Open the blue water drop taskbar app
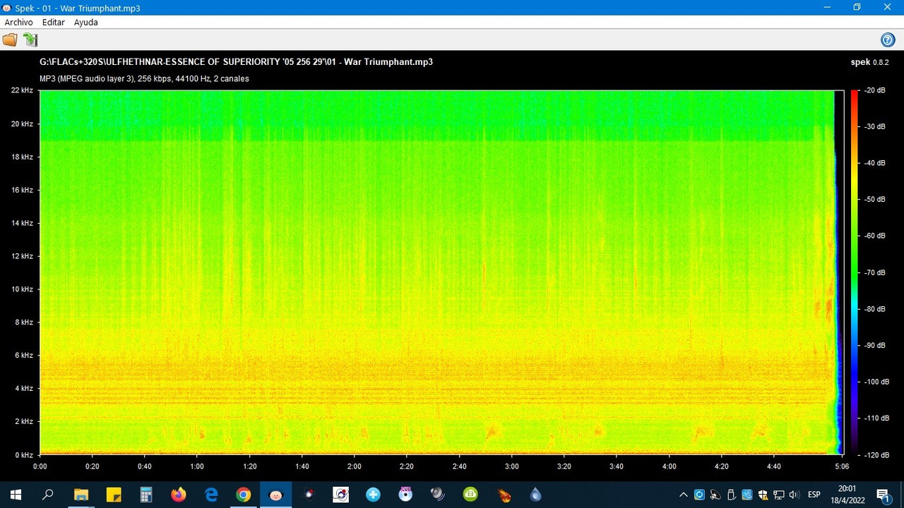This screenshot has width=904, height=508. pos(536,495)
